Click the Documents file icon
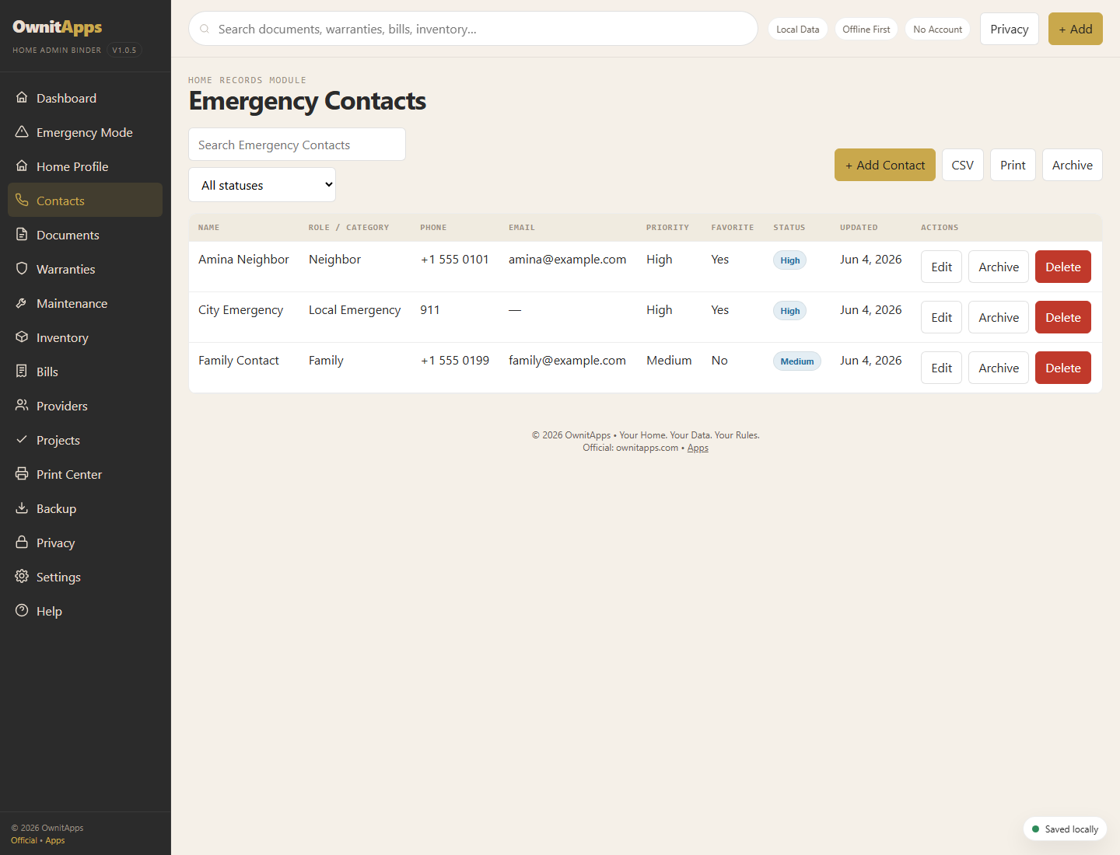This screenshot has height=855, width=1120. point(22,235)
